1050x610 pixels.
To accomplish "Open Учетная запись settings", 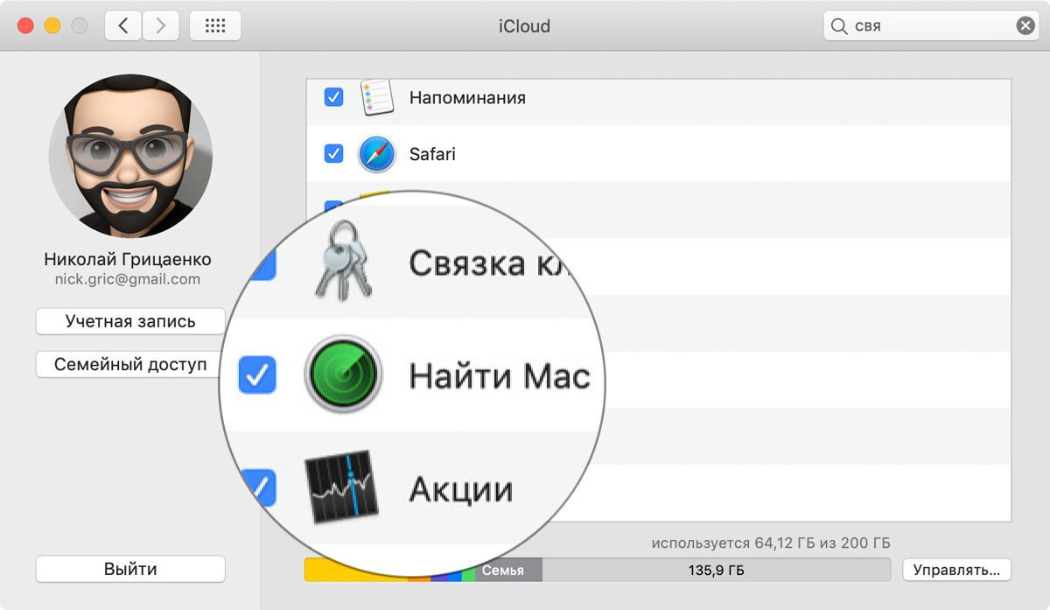I will click(x=130, y=321).
